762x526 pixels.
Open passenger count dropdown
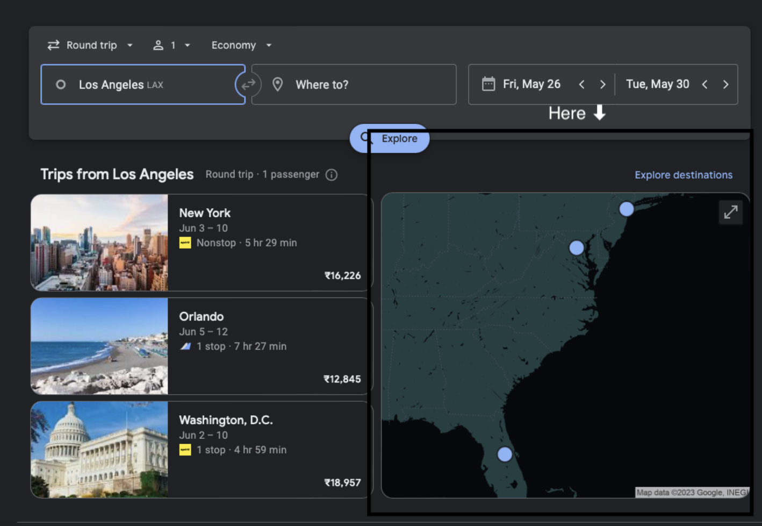point(172,45)
